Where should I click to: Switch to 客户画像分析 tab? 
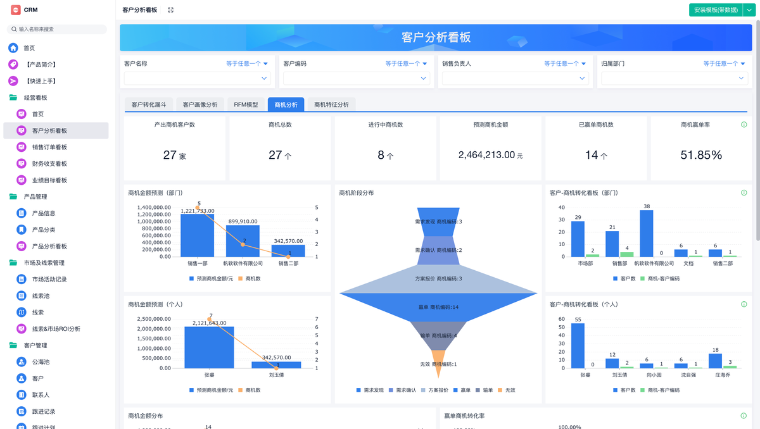pos(200,104)
